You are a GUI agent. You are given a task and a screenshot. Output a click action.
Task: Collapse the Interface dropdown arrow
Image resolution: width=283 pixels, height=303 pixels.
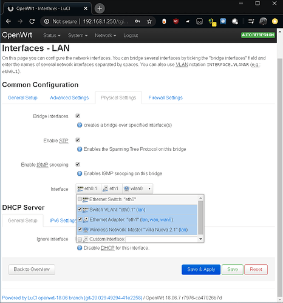[x=149, y=188]
